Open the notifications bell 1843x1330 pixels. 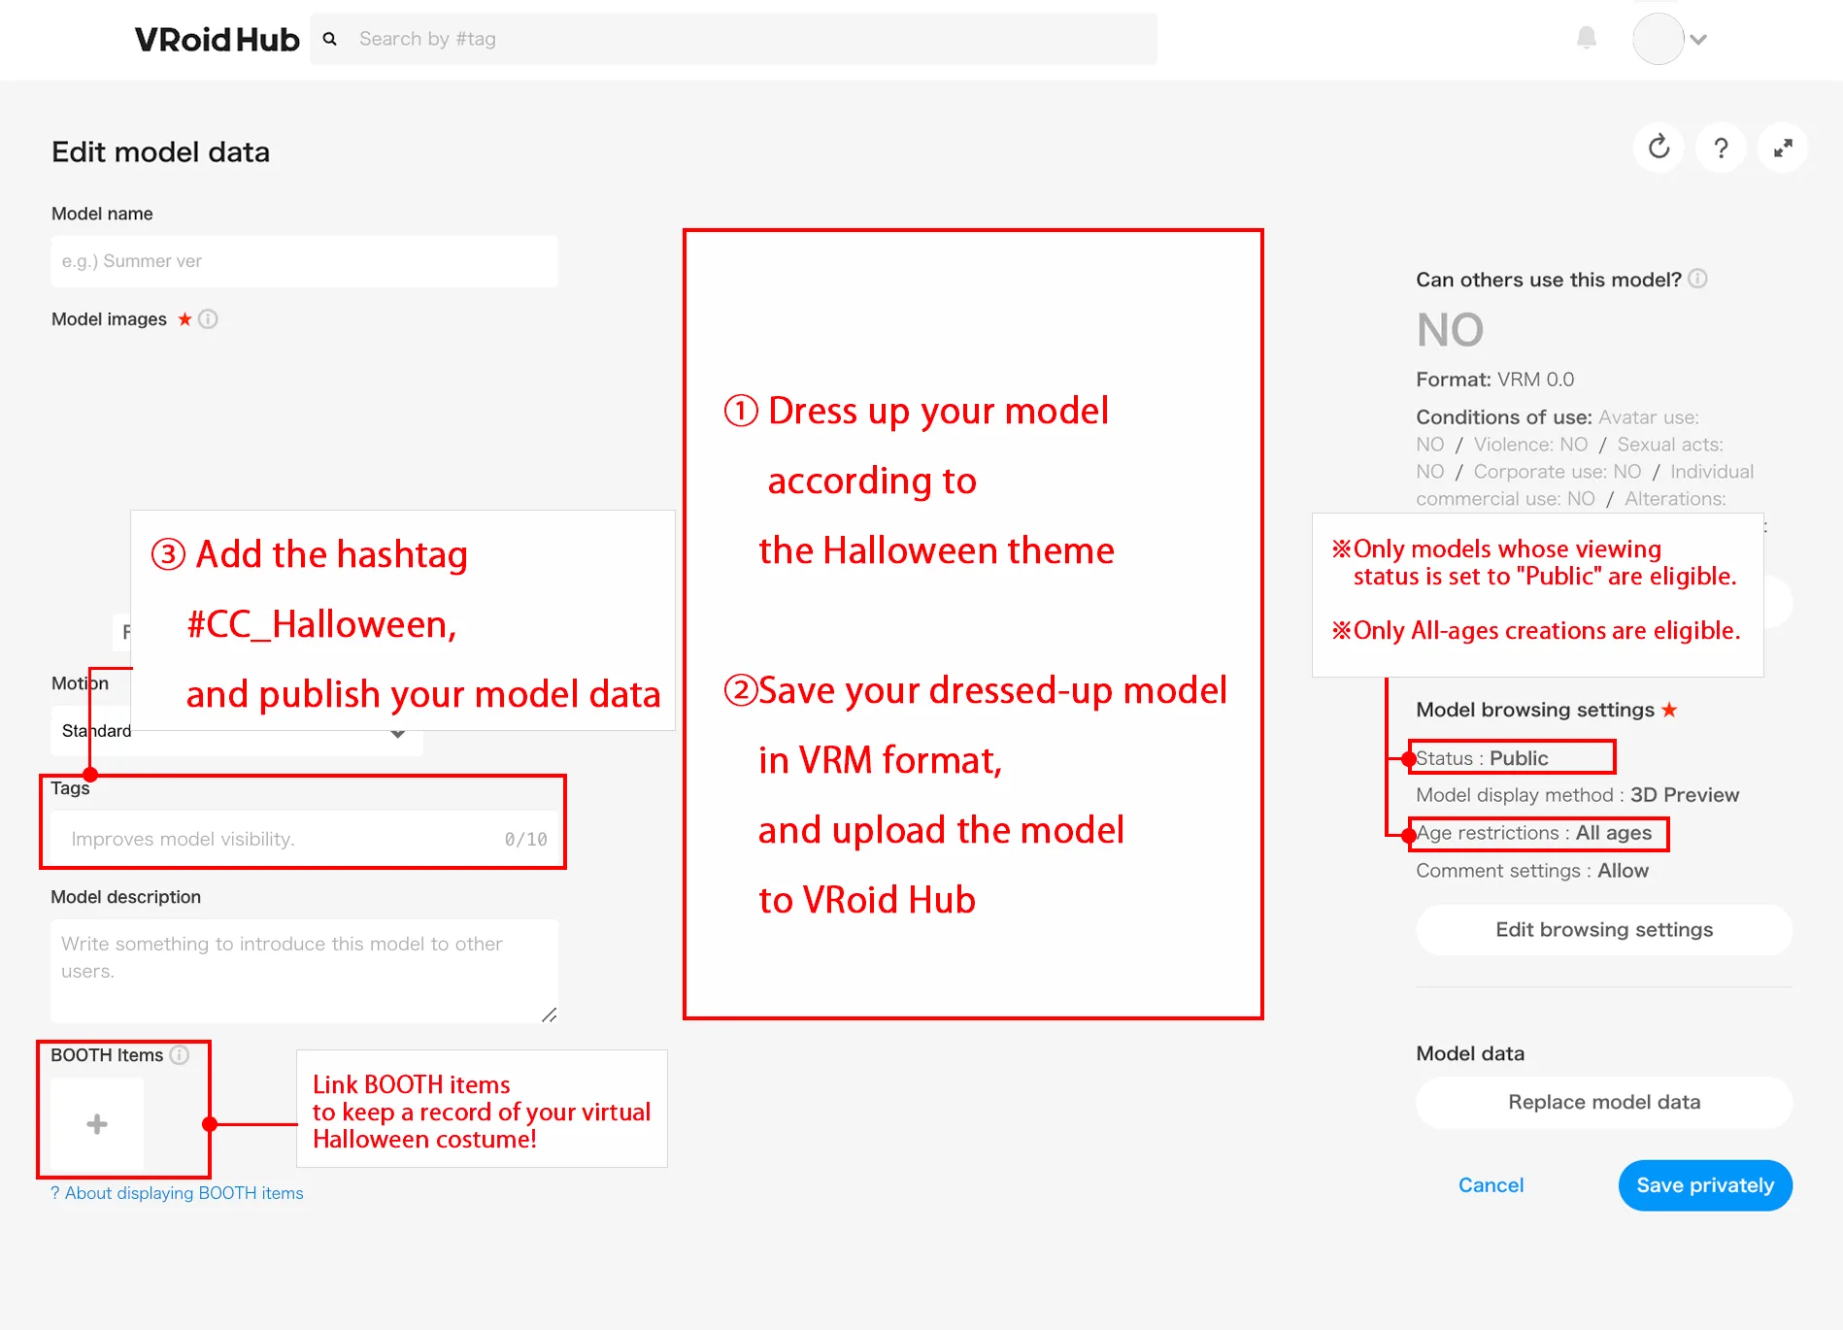point(1587,38)
